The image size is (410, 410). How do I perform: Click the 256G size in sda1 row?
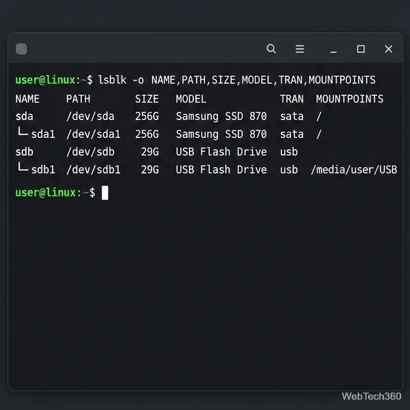pos(147,135)
